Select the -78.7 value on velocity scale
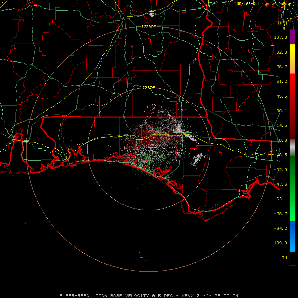 (280, 214)
